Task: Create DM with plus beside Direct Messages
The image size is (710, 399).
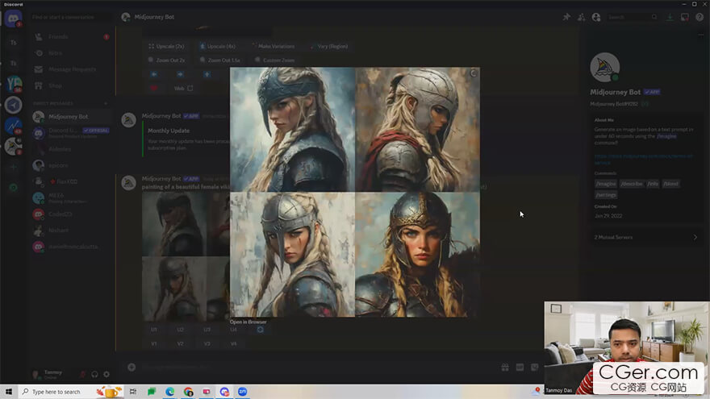Action: pyautogui.click(x=106, y=104)
